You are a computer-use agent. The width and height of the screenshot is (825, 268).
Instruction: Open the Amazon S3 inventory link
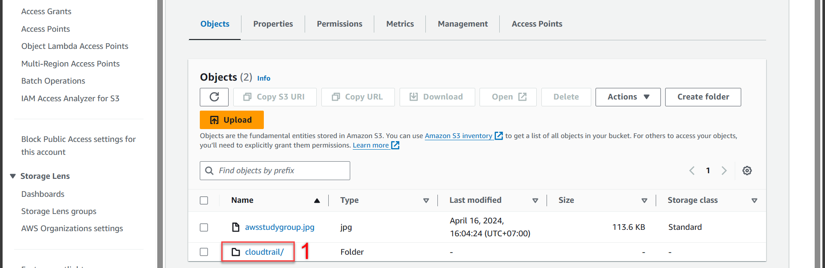pos(458,136)
